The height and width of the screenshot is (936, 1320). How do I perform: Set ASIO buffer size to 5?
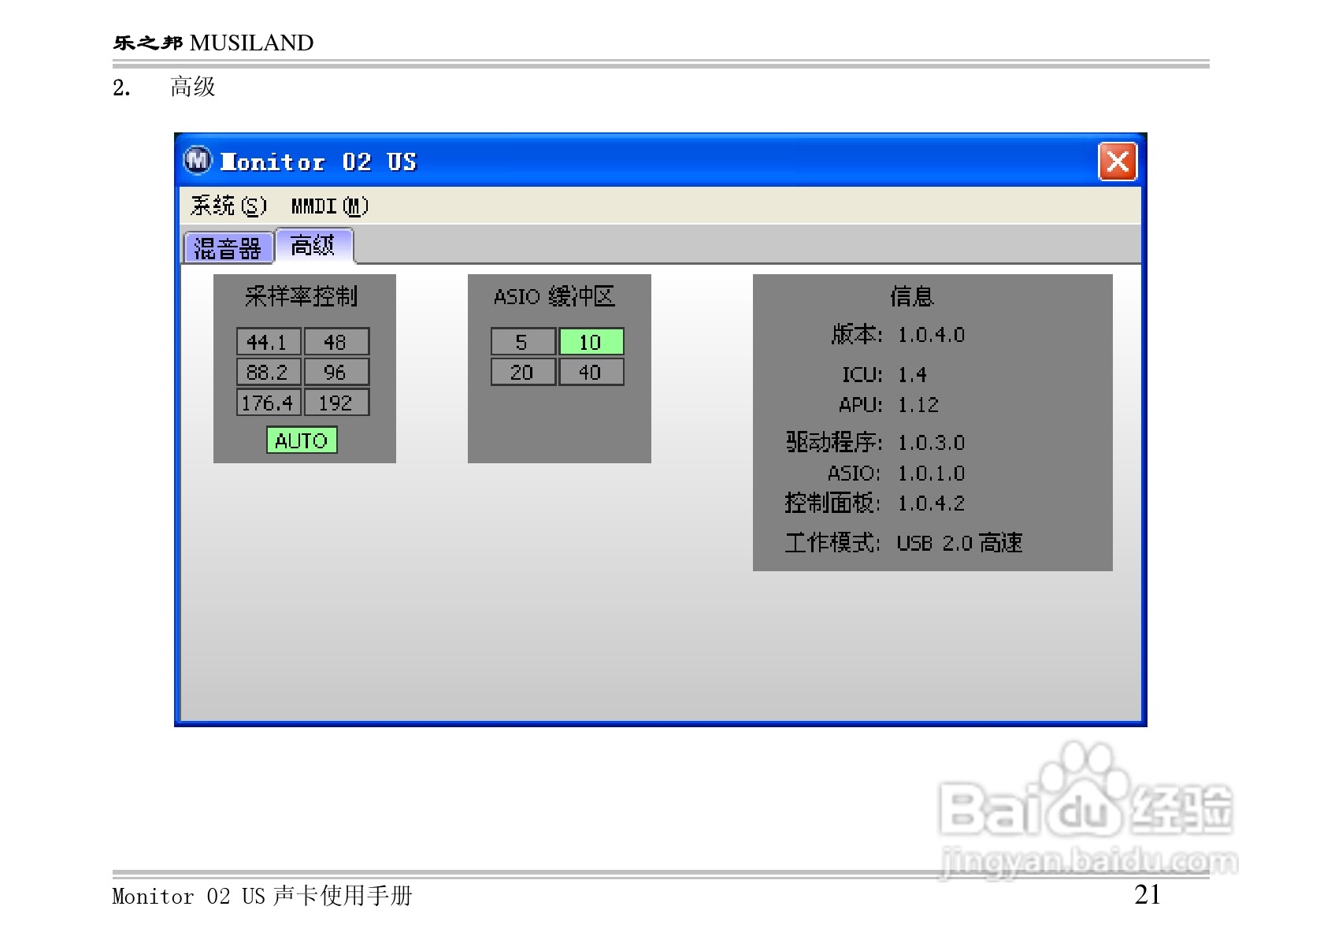(522, 341)
